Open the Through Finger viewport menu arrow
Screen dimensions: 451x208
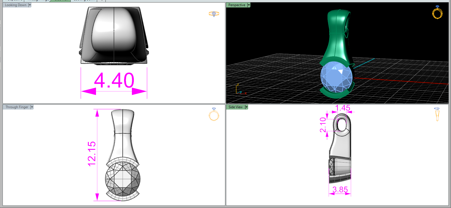(x=32, y=107)
